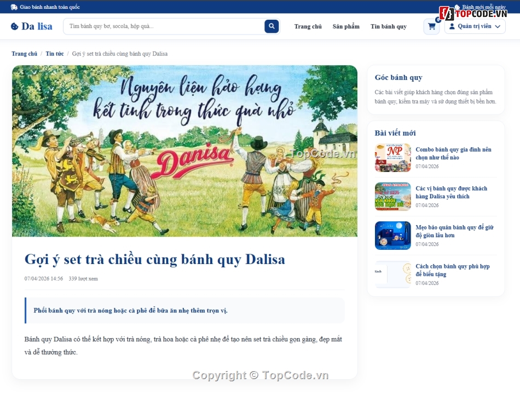Open the Trang chủ menu item

pos(308,26)
